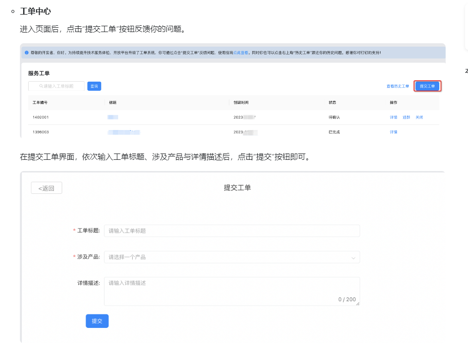Focus the 详情描述 textarea
The height and width of the screenshot is (360, 468).
[232, 291]
